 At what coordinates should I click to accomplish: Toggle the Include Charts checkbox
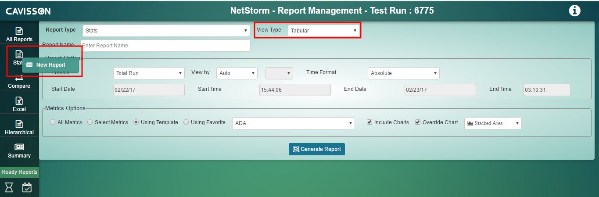point(369,122)
